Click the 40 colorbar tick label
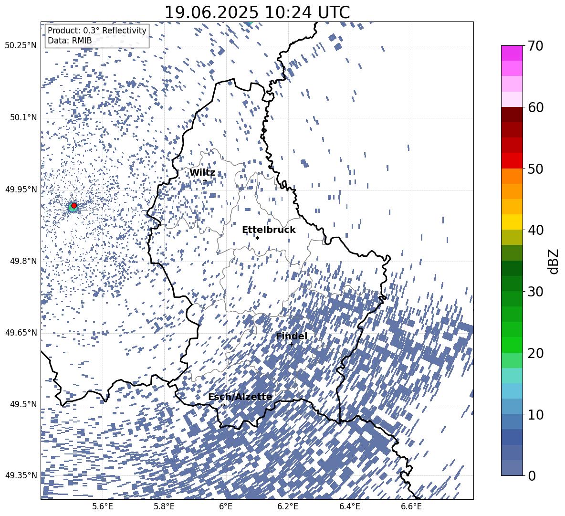565x516 pixels. click(x=535, y=230)
